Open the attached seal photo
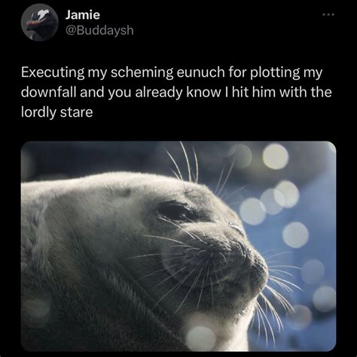Viewport: 357px width, 357px height. 178,246
